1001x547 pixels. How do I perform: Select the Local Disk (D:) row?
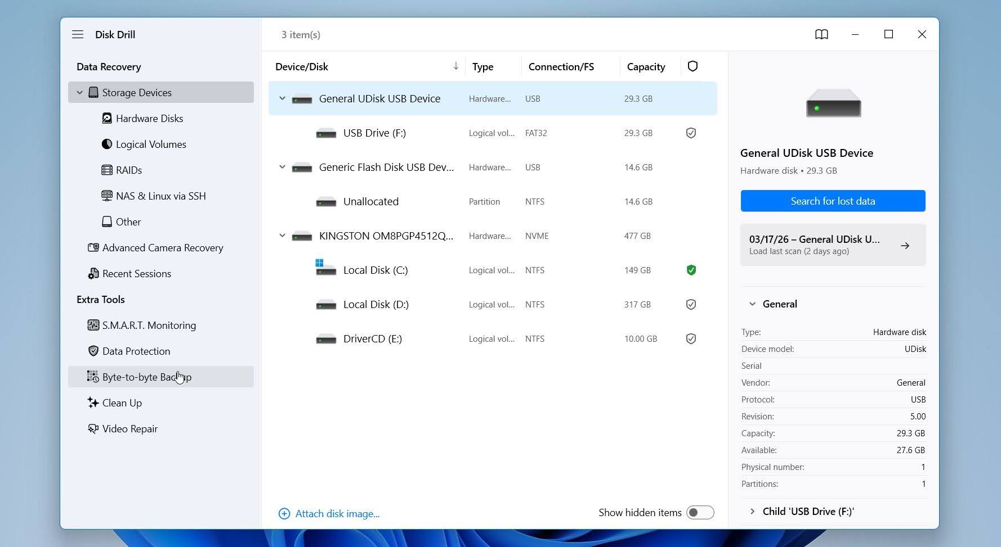(x=493, y=305)
